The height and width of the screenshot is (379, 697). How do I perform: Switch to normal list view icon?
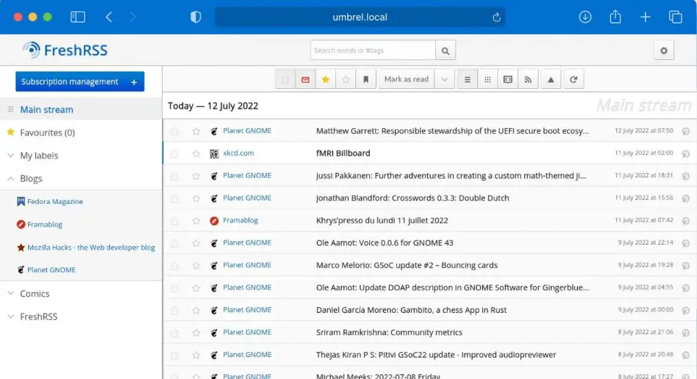[x=467, y=79]
